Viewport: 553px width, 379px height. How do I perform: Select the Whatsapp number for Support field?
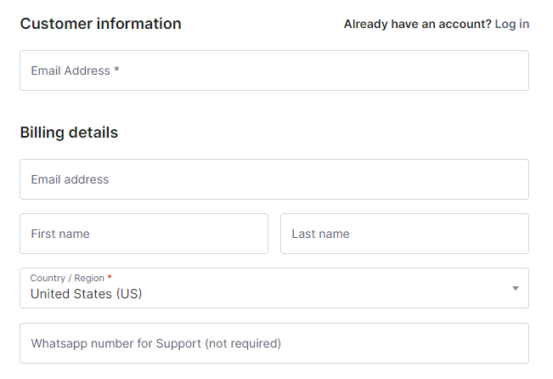[x=274, y=343]
